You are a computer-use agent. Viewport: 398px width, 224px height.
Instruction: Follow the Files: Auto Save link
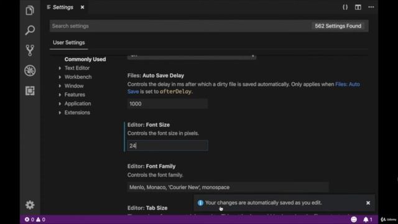pos(348,85)
